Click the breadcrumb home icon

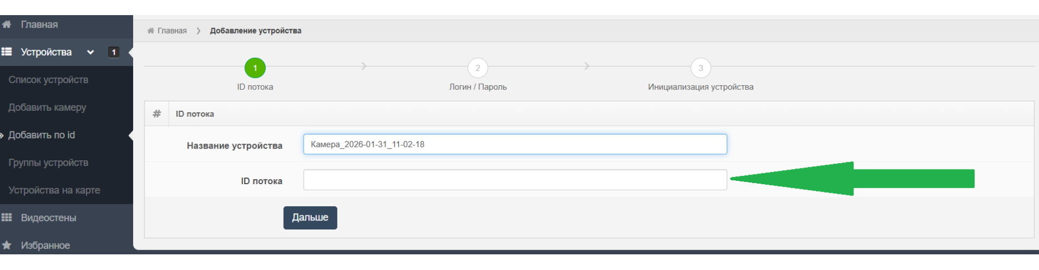click(x=150, y=31)
